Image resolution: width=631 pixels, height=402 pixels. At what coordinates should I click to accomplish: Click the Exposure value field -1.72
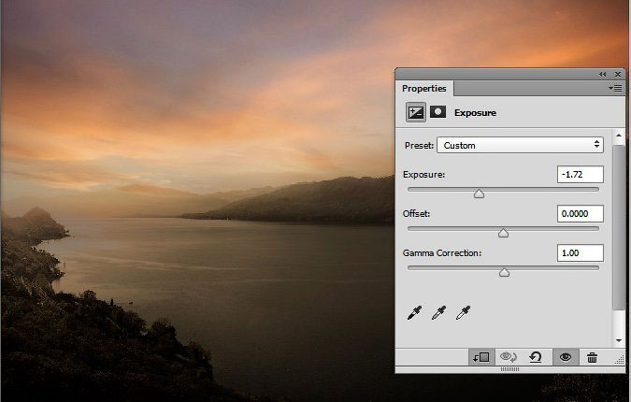[581, 174]
